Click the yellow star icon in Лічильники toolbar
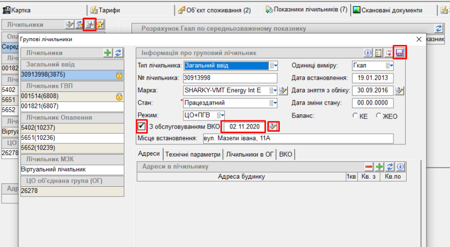 [x=100, y=24]
